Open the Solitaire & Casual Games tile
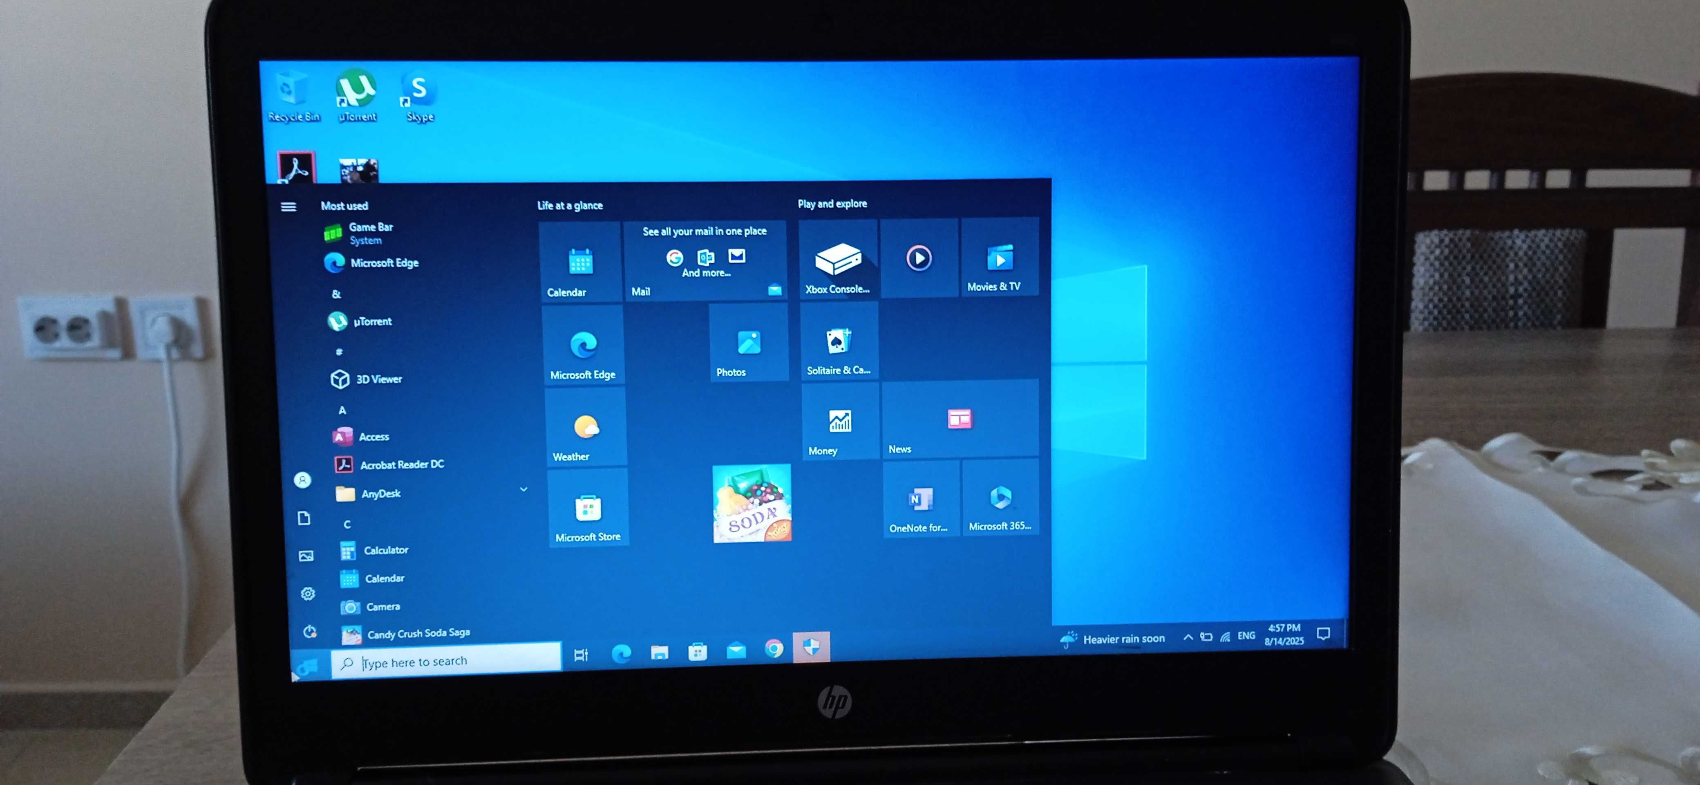The width and height of the screenshot is (1700, 785). pos(839,341)
